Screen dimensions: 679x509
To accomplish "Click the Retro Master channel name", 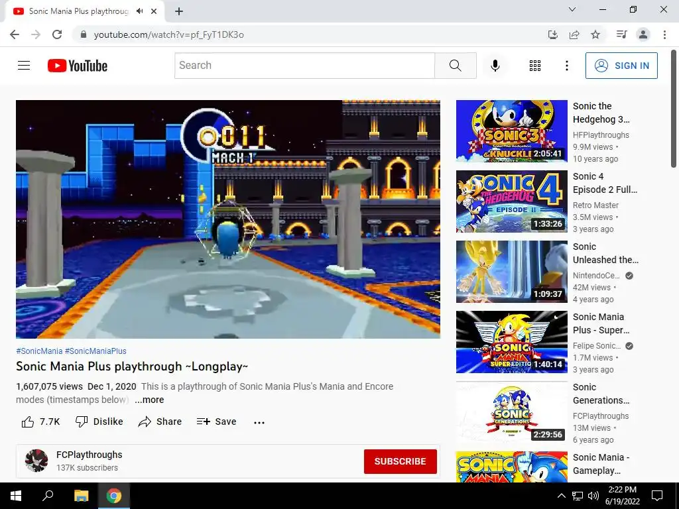I will coord(595,205).
